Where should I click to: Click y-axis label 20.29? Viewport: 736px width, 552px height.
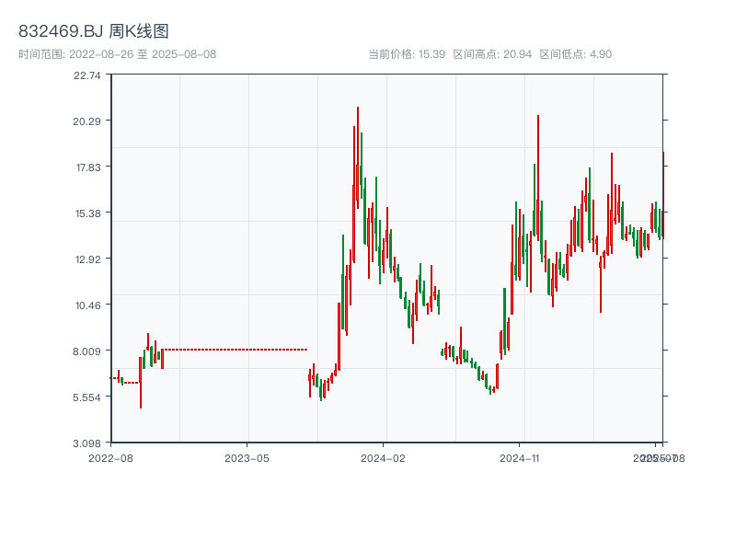[x=86, y=121]
